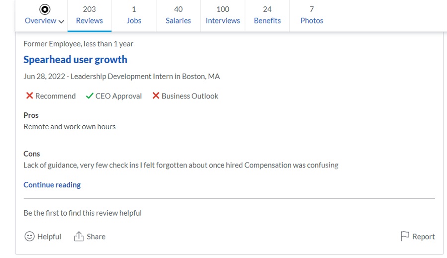This screenshot has height=258, width=447.
Task: View the 24 Benefits tab
Action: (x=267, y=15)
